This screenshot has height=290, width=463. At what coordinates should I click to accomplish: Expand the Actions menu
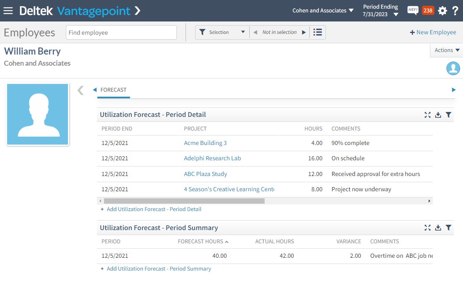[447, 50]
